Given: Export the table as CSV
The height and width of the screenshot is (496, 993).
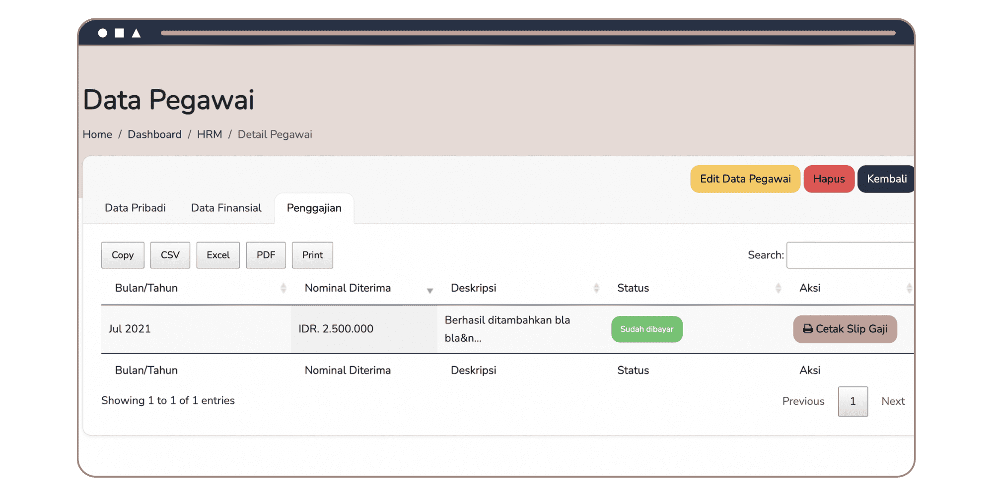Looking at the screenshot, I should pyautogui.click(x=170, y=255).
